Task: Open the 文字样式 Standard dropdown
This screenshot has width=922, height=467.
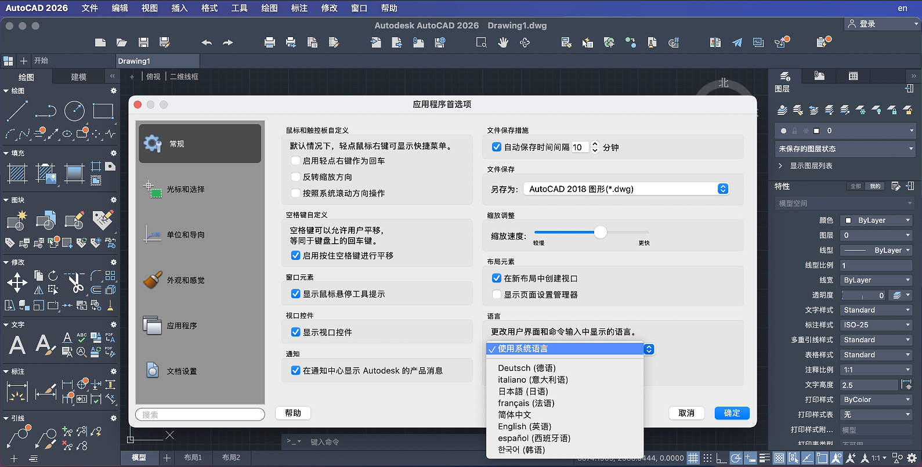Action: pos(877,310)
